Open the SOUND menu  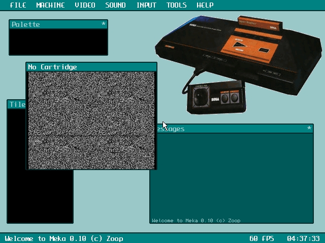(x=115, y=5)
